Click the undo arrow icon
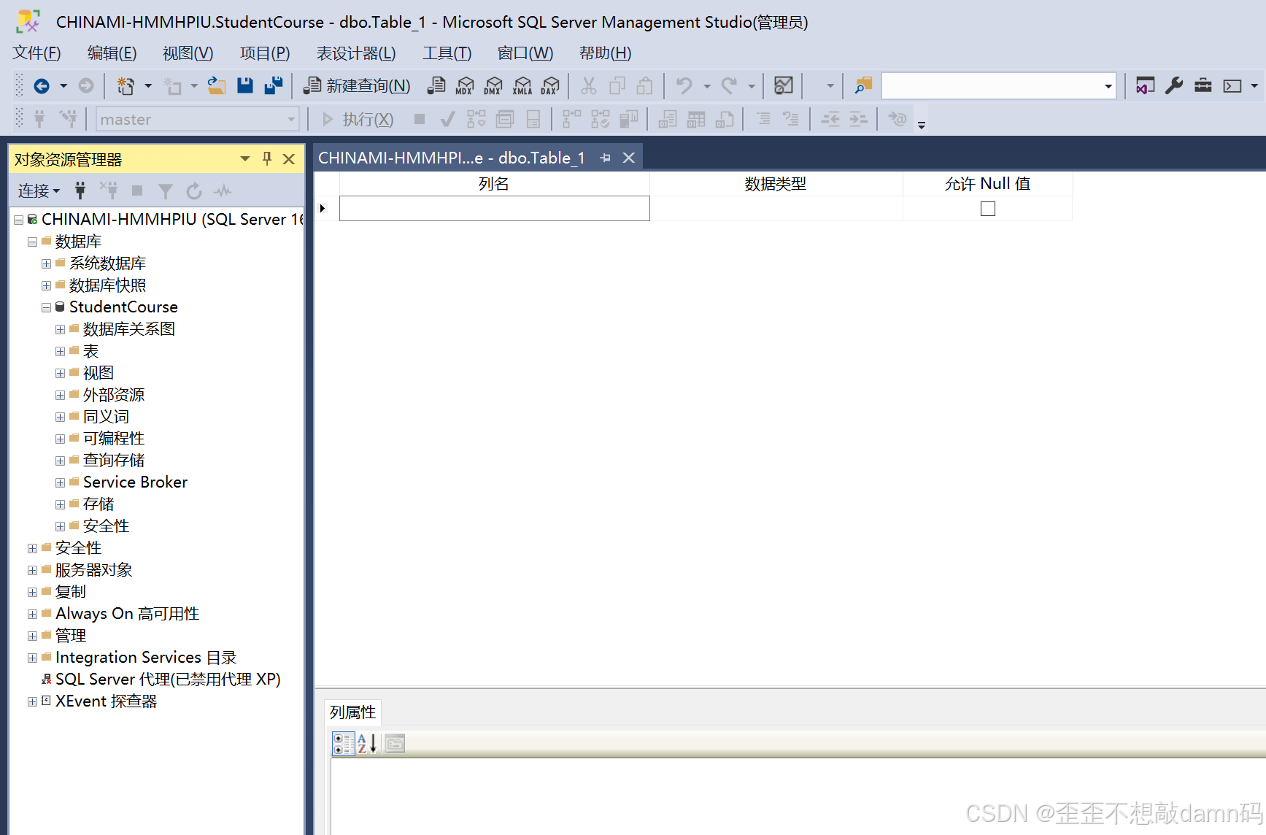This screenshot has width=1266, height=835. 684,86
